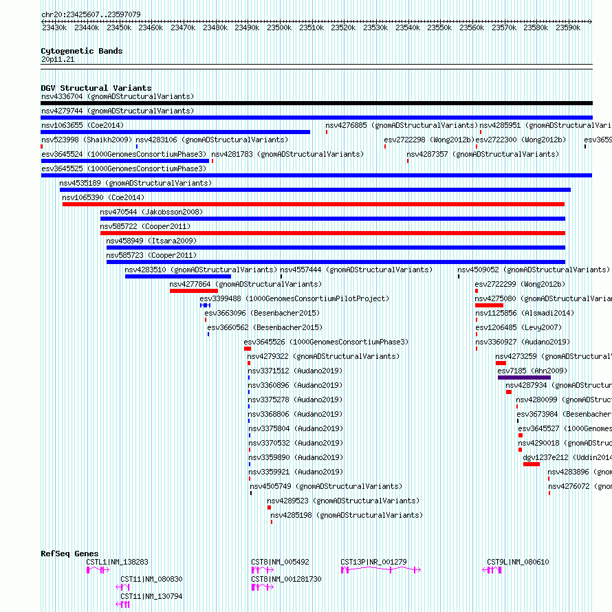The height and width of the screenshot is (612, 612).
Task: Select the esv2722300 (Wong2012b) label
Action: [521, 140]
